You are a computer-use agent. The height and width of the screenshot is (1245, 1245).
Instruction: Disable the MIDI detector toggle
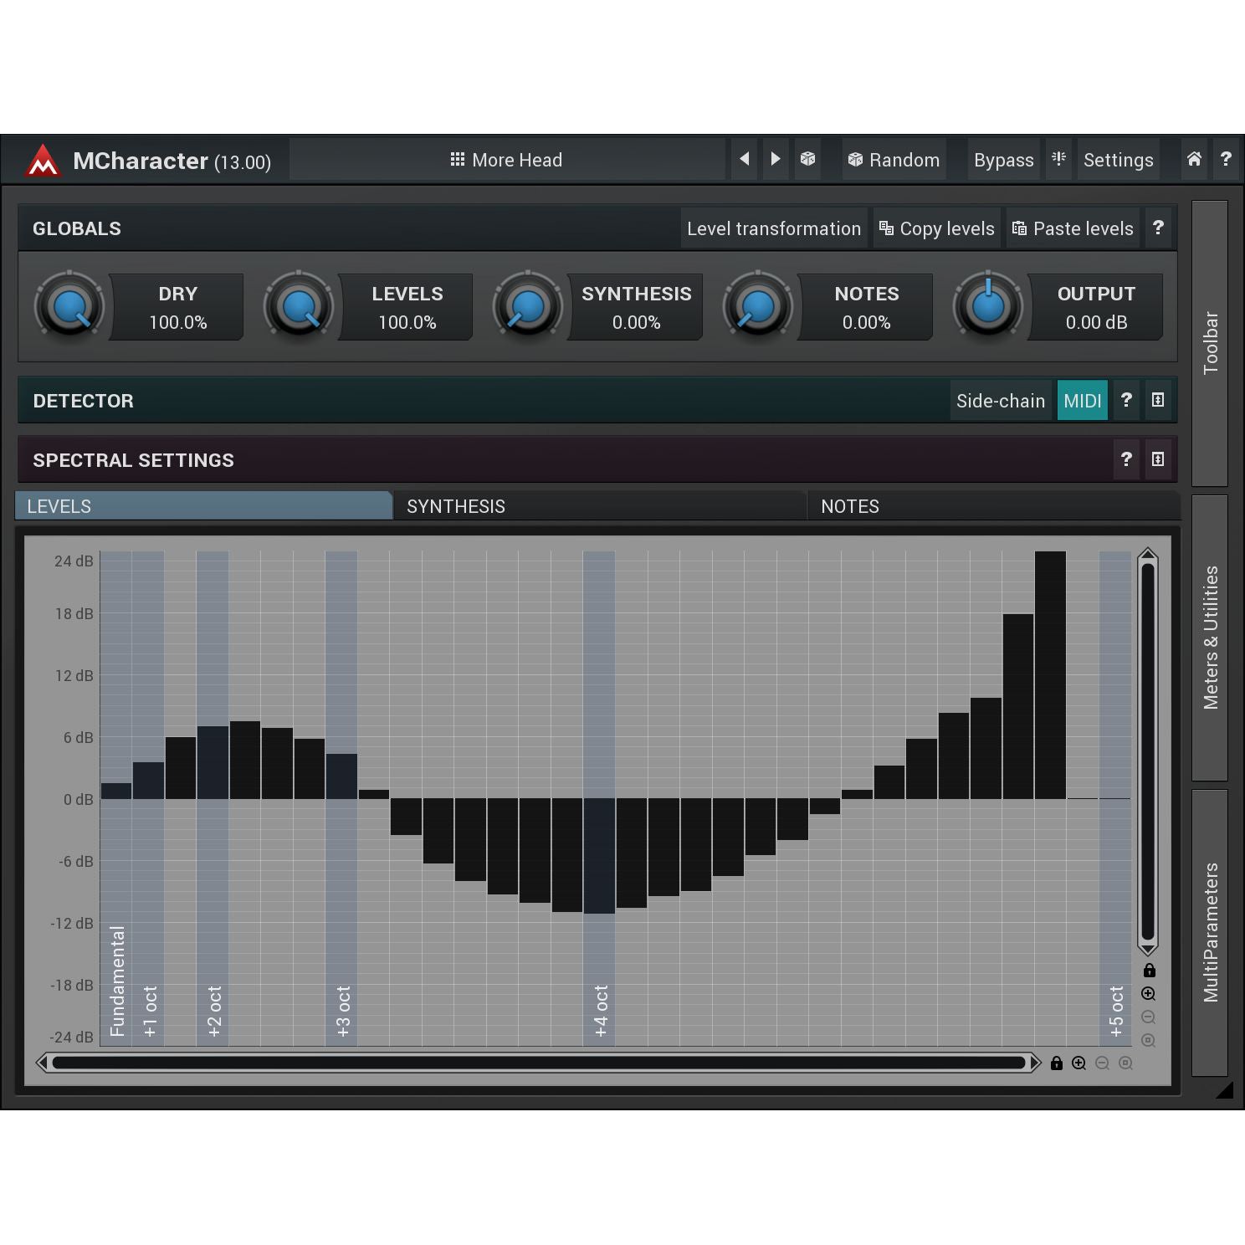1082,401
